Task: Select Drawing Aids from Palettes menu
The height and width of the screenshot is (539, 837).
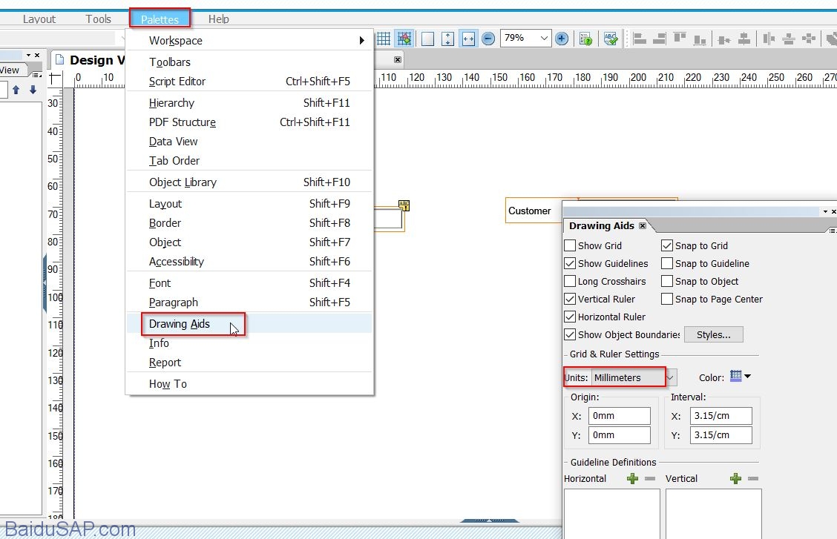Action: click(180, 324)
